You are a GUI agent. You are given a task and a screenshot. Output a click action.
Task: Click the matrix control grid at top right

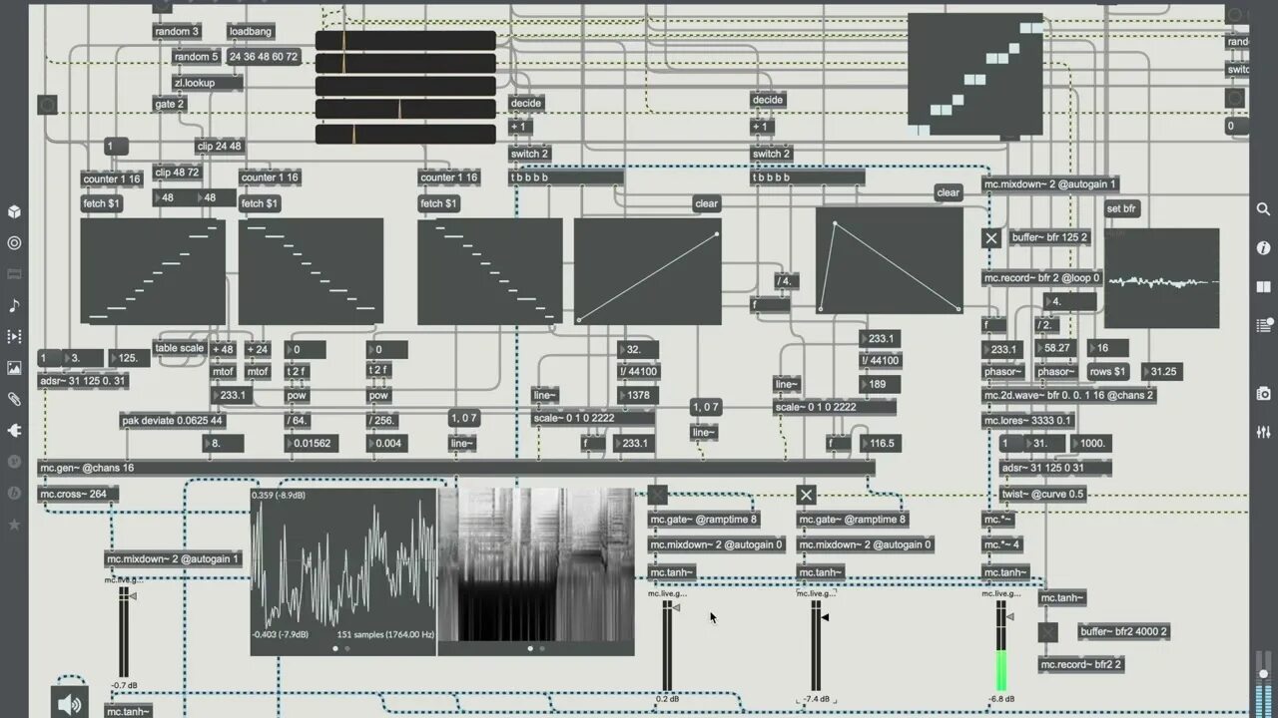click(975, 75)
